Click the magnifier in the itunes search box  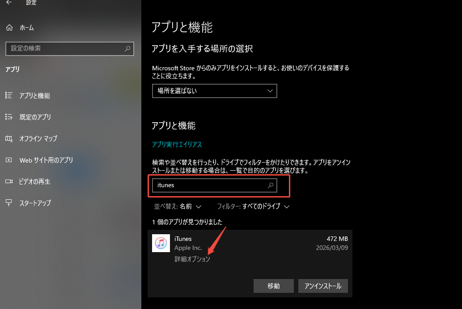point(271,185)
